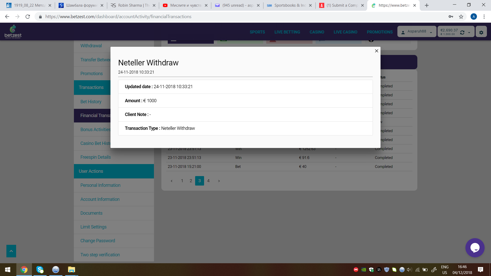Click the volume icon in system tray
The image size is (491, 276).
409,270
